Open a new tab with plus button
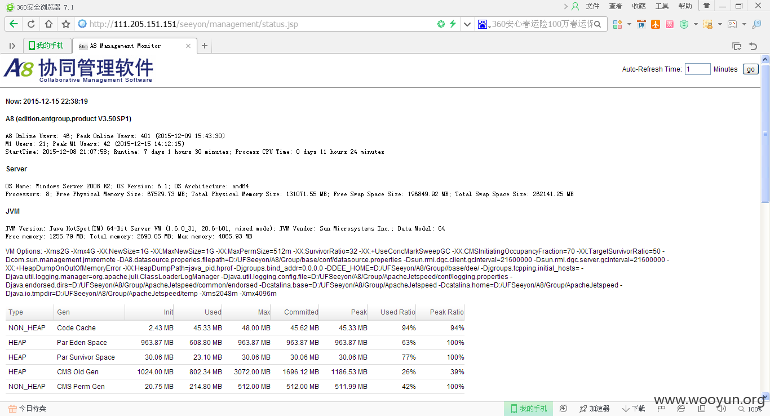Image resolution: width=770 pixels, height=416 pixels. click(x=205, y=46)
